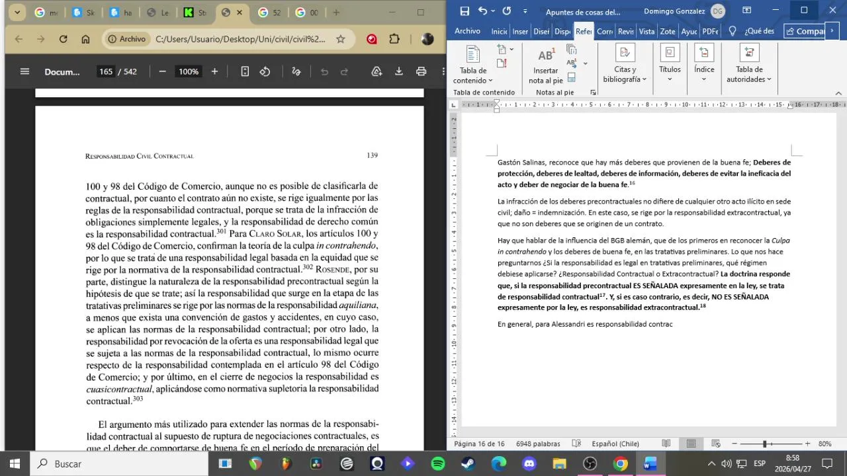Image resolution: width=847 pixels, height=476 pixels.
Task: Open ribbon display options in Word
Action: pos(747,11)
